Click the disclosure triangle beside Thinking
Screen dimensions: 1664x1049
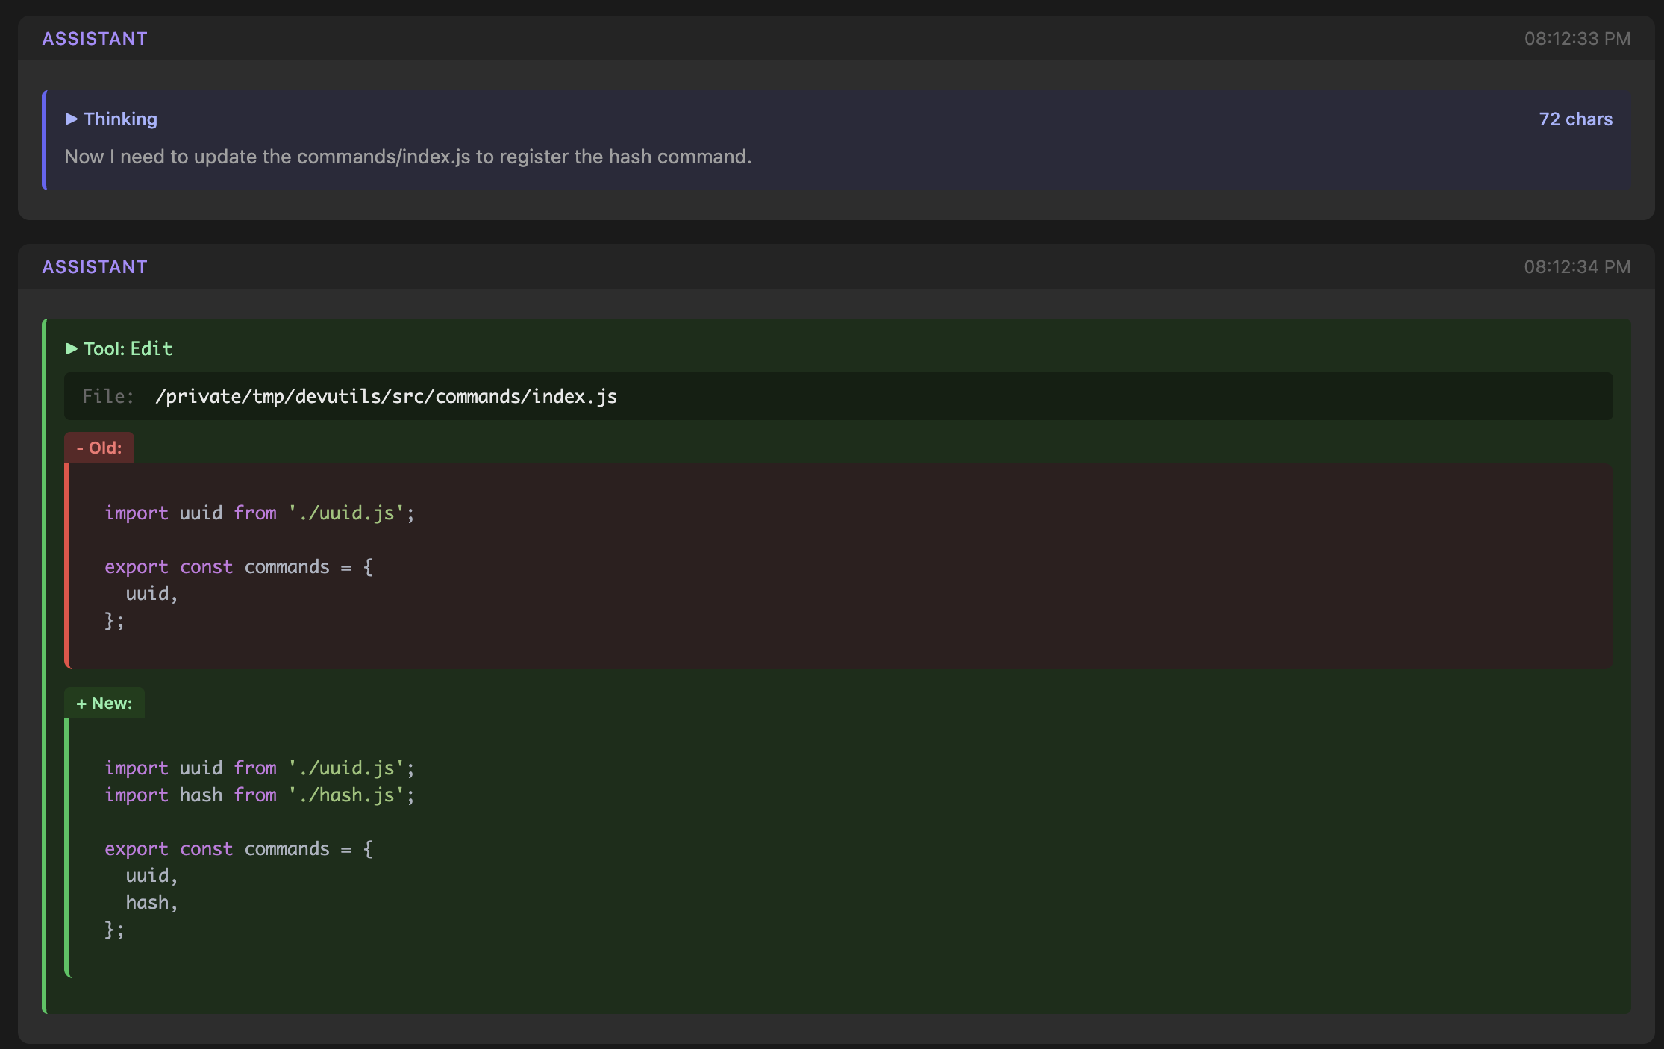coord(71,119)
